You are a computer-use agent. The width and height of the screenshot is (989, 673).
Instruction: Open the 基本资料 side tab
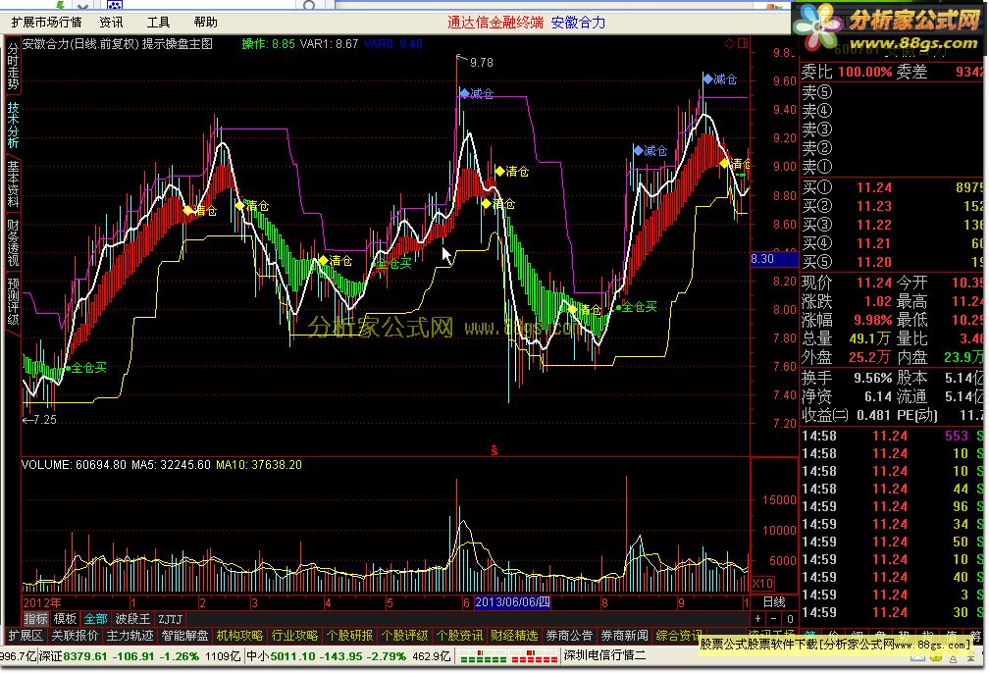click(13, 184)
